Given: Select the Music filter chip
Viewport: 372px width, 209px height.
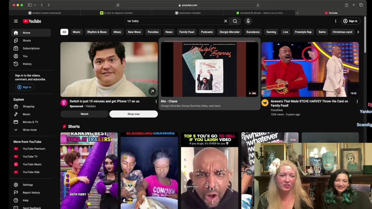Looking at the screenshot, I should coord(76,32).
